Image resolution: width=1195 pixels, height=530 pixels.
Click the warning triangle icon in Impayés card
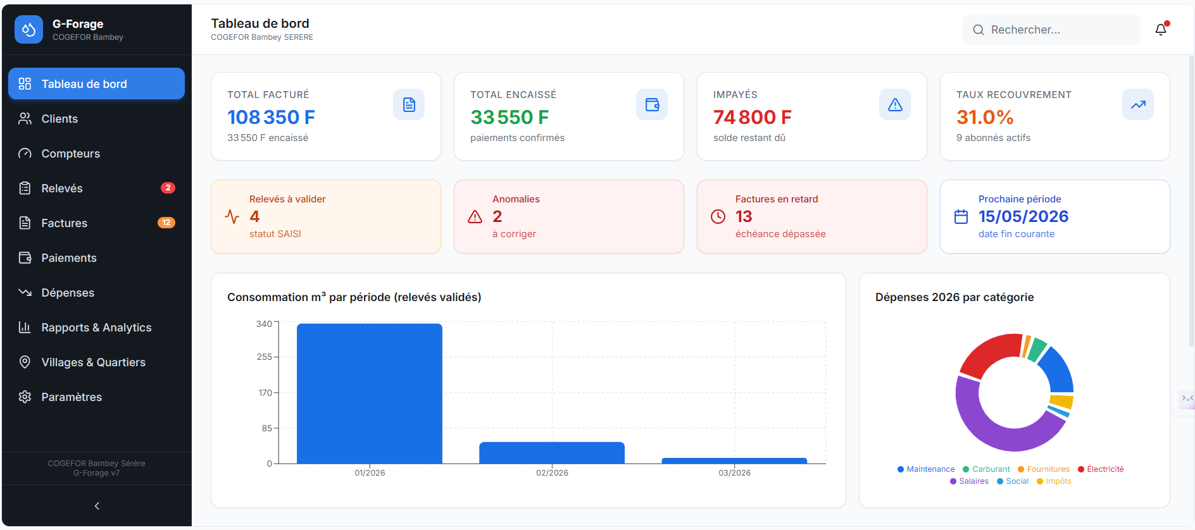coord(895,104)
